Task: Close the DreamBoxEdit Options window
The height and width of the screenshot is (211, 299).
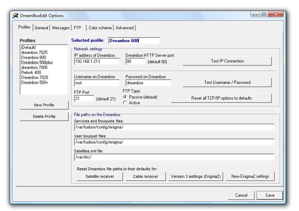Action: 276,14
